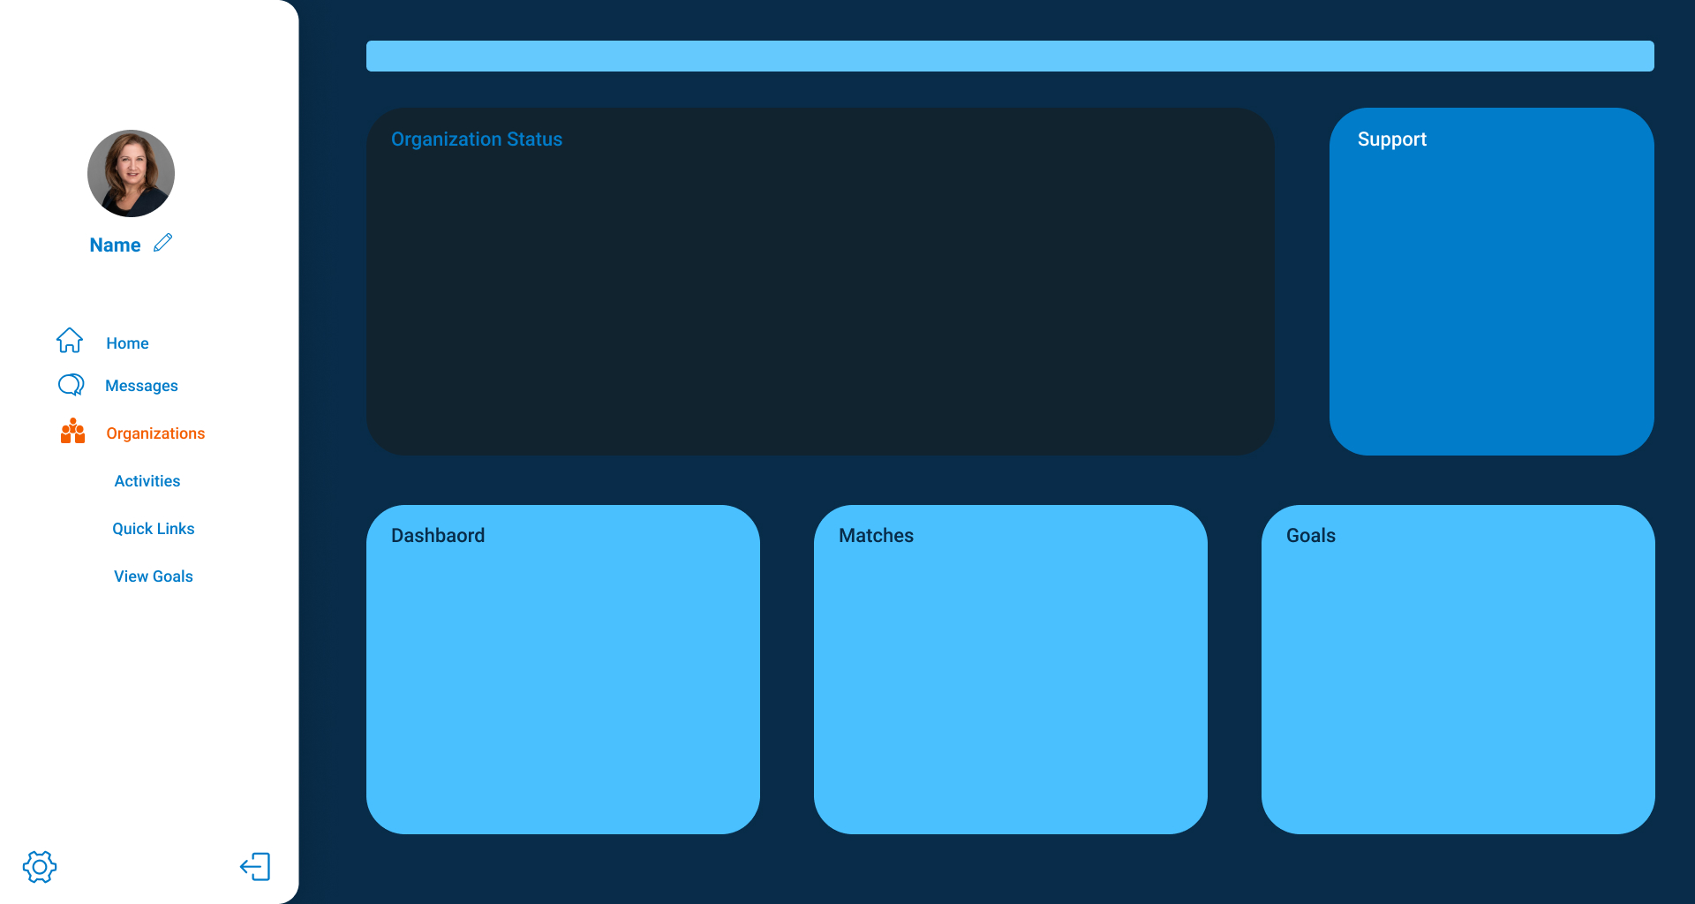Click the Name label under the avatar
The image size is (1695, 904).
pos(115,245)
